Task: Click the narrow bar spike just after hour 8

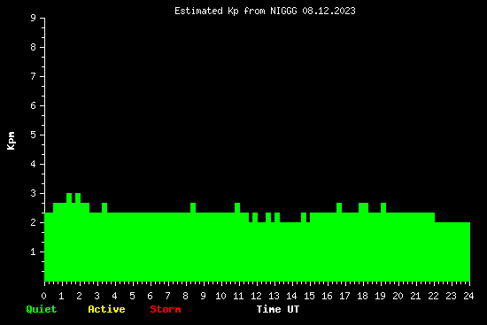Action: pyautogui.click(x=193, y=207)
